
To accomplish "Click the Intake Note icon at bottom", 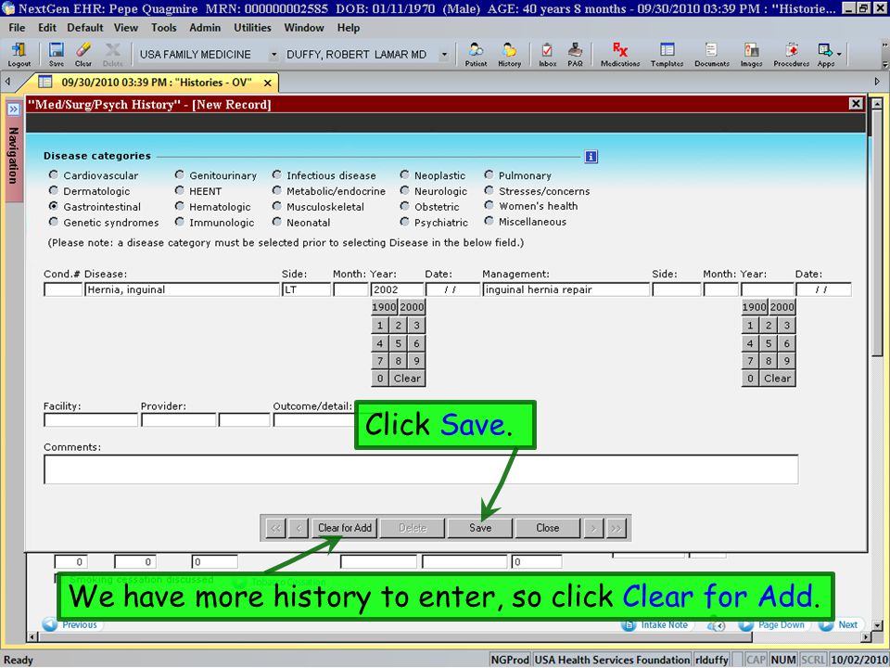I will click(629, 624).
